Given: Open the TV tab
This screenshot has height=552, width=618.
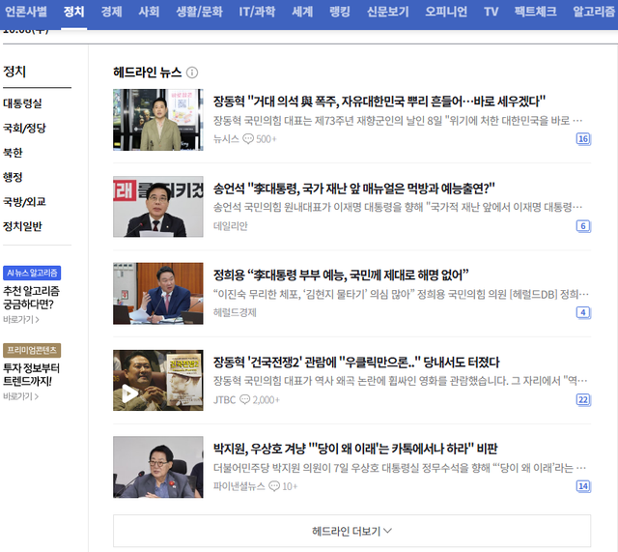Looking at the screenshot, I should 492,12.
